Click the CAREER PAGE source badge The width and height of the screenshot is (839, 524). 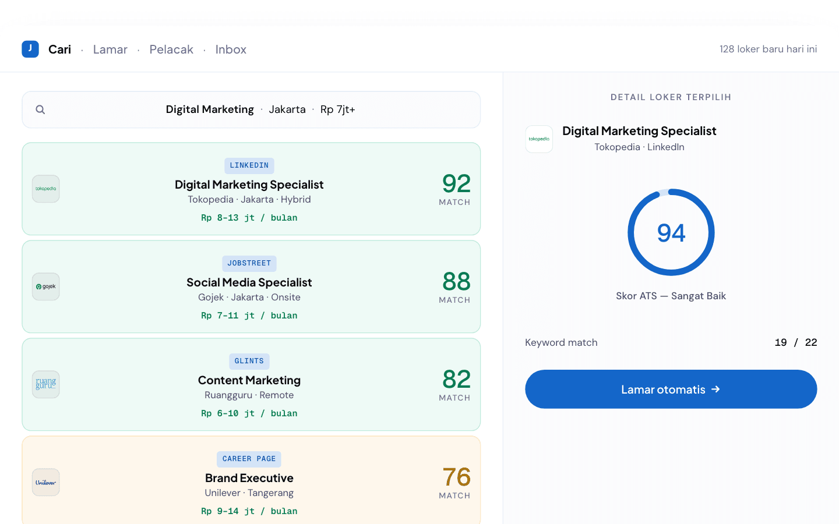(x=249, y=459)
